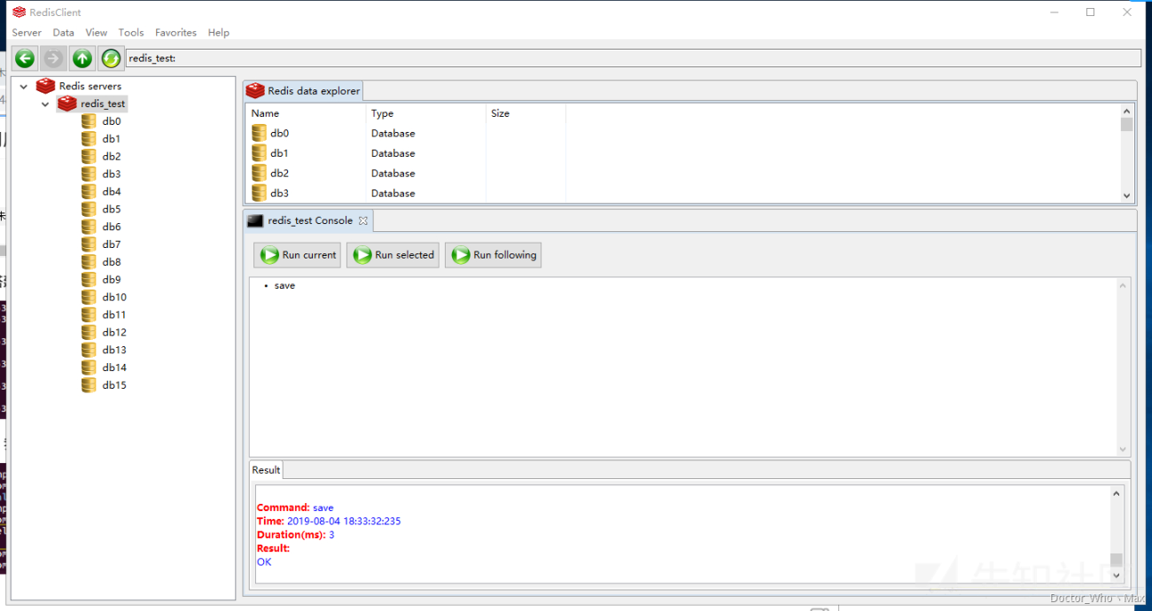Image resolution: width=1152 pixels, height=611 pixels.
Task: Click the db7 database icon in the tree
Action: [89, 244]
